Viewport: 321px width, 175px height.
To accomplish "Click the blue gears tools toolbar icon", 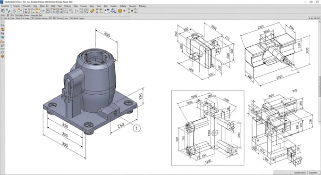I will [x=113, y=11].
